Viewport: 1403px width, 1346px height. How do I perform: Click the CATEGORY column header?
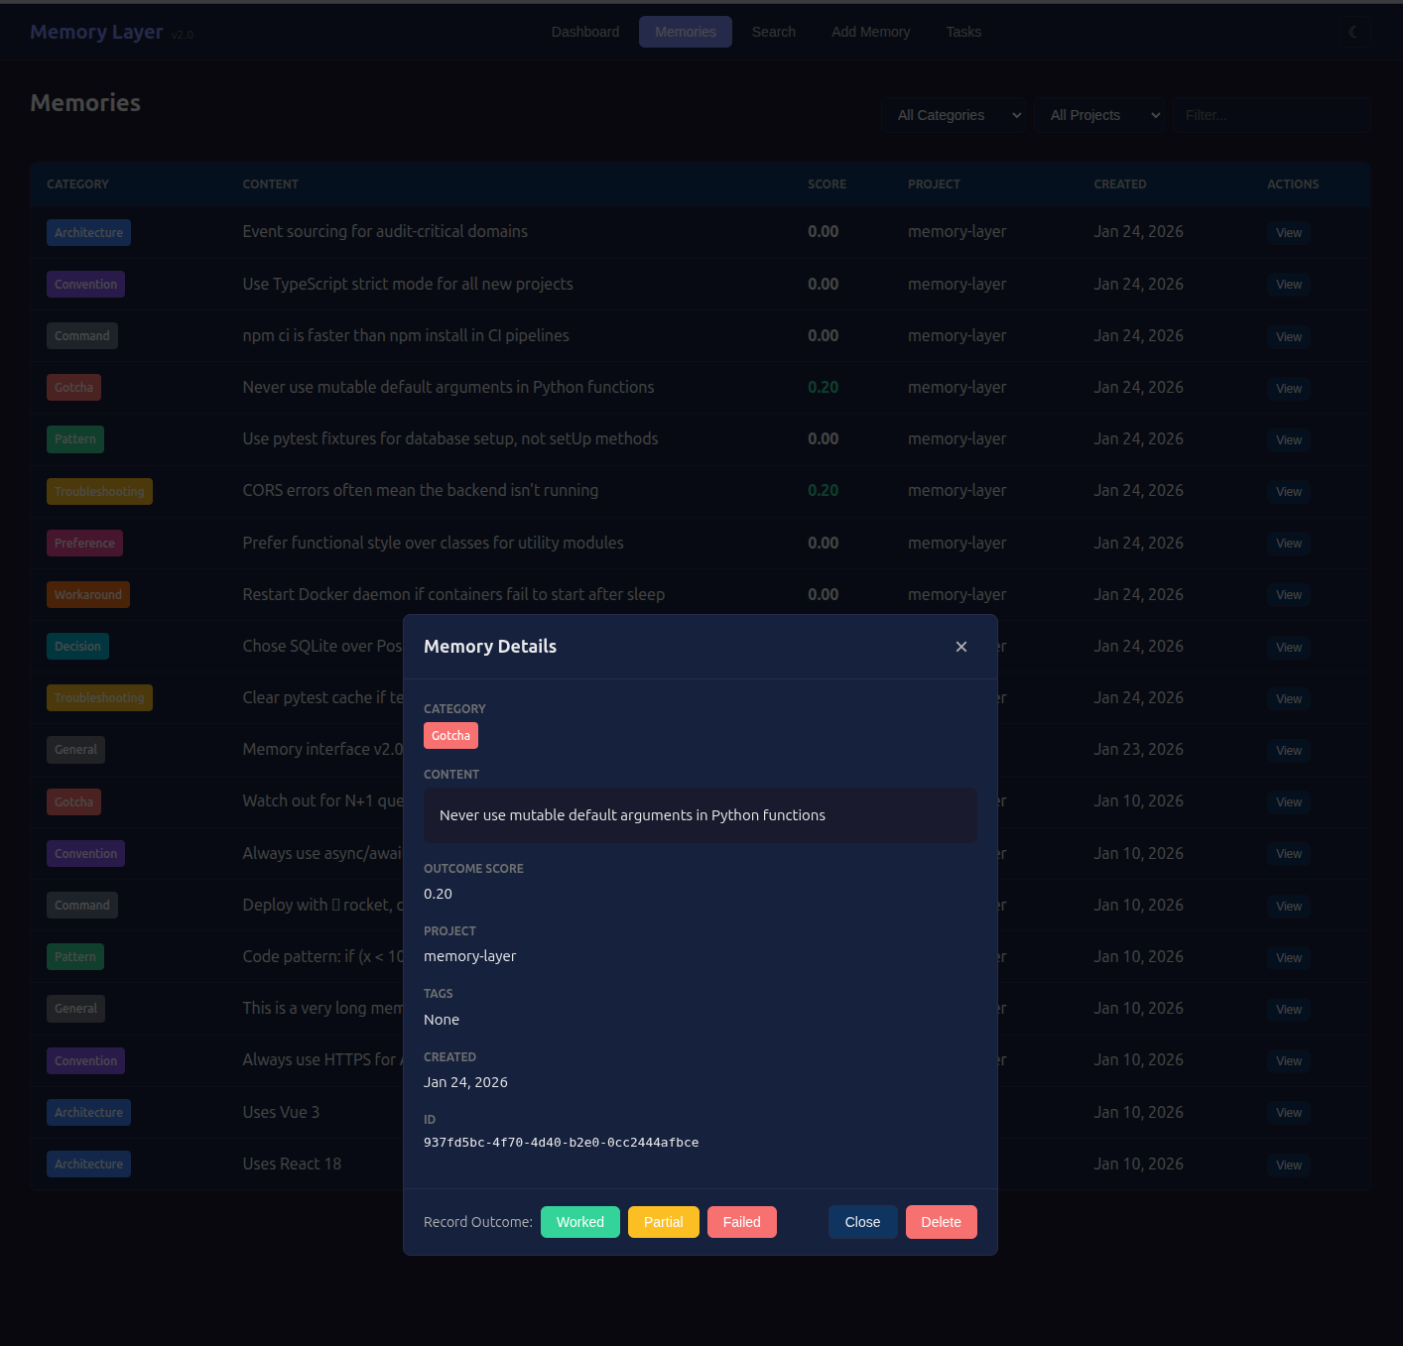click(77, 184)
